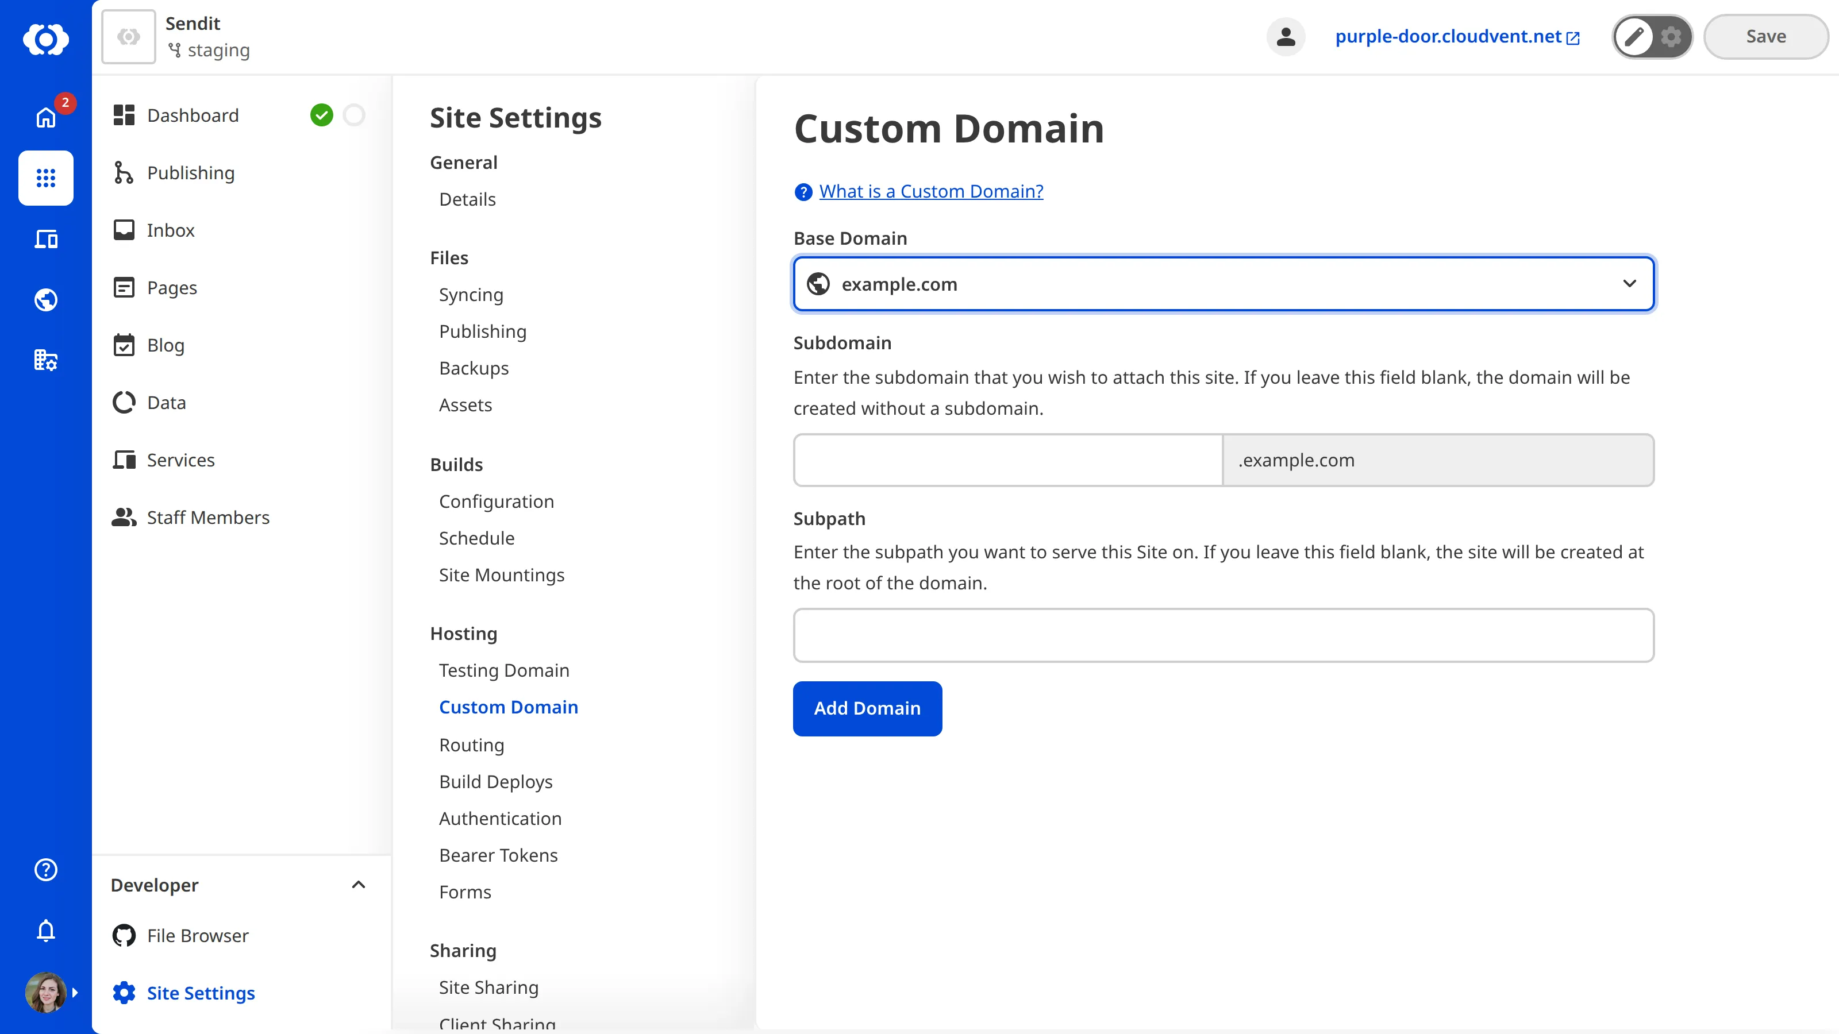Click the Add Domain button
The width and height of the screenshot is (1839, 1034).
coord(867,708)
